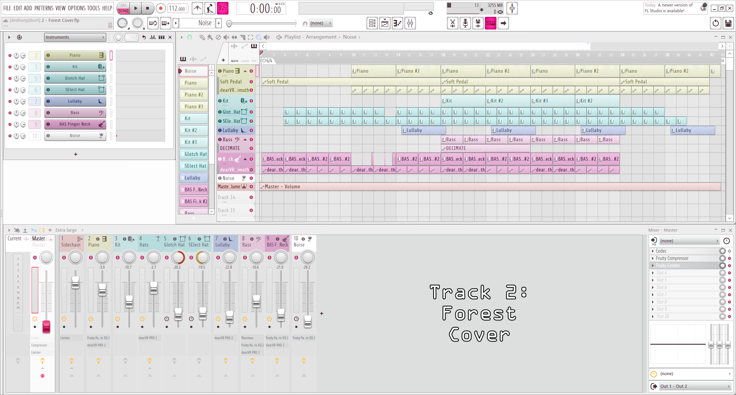Open the TOOLS menu

click(x=94, y=8)
